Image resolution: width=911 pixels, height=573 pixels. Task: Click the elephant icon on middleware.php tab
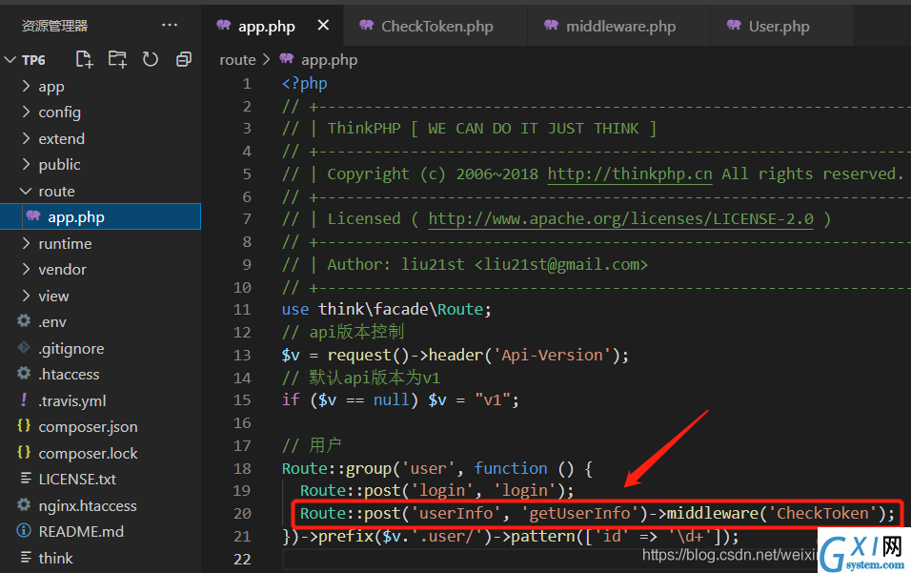coord(552,25)
